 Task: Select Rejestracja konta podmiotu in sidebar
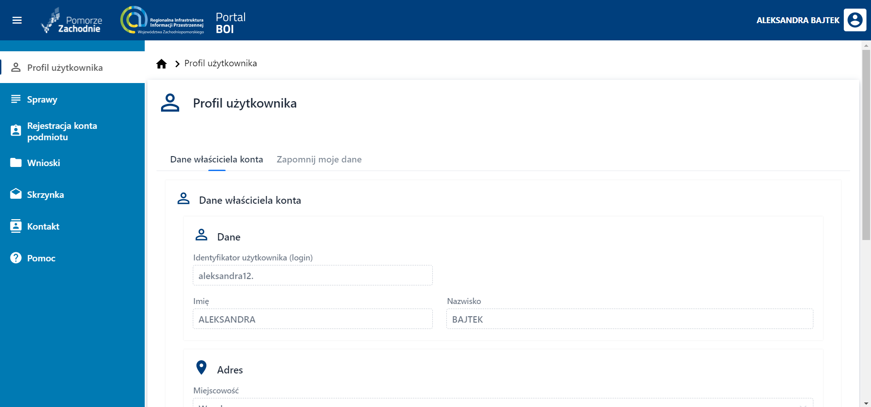click(x=62, y=131)
